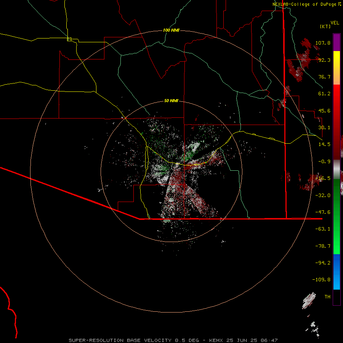Screen dimensions: 343x343
Task: Click the -78.7 legend value
Action: (x=323, y=246)
